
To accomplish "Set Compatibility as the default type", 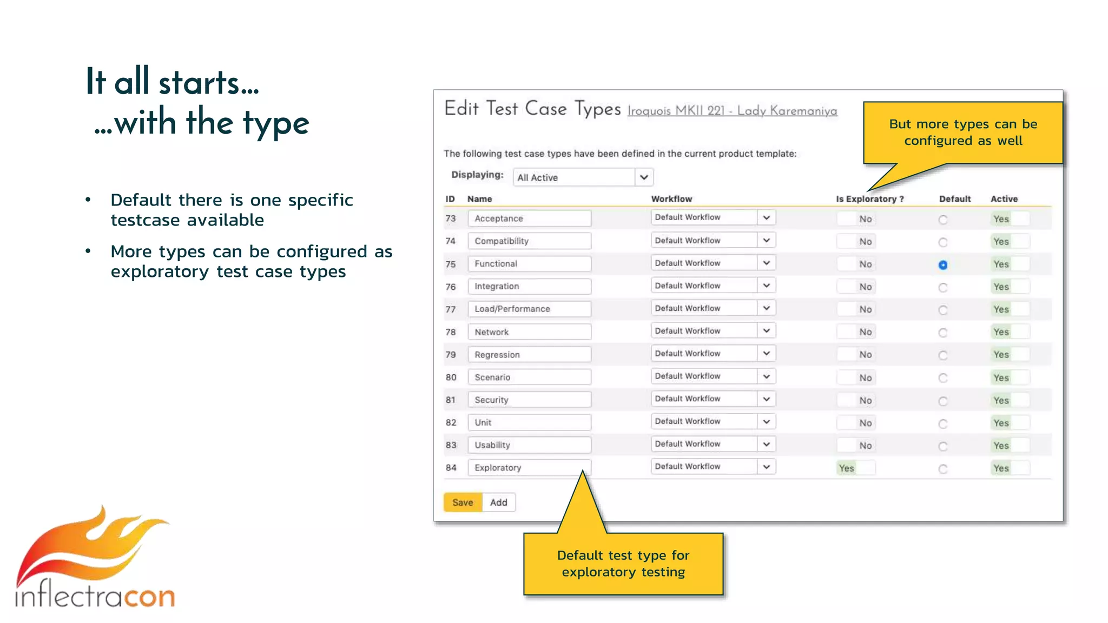I will (x=943, y=242).
